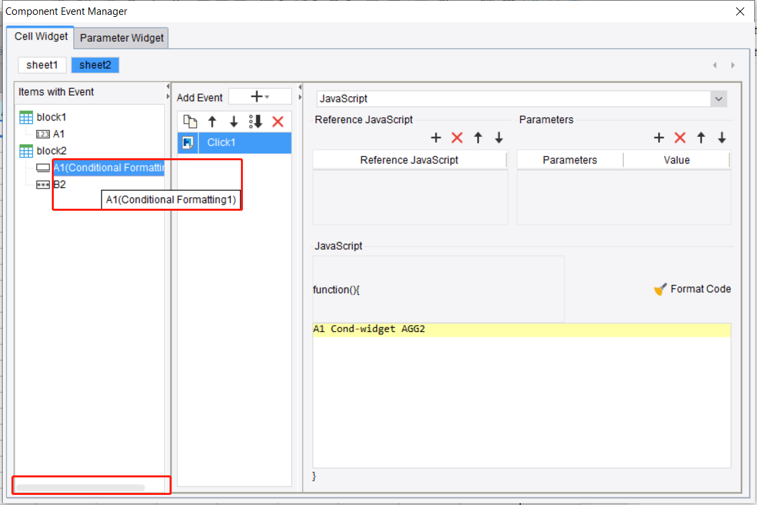This screenshot has height=505, width=757.
Task: Click into the JavaScript code editor line
Action: (521, 329)
